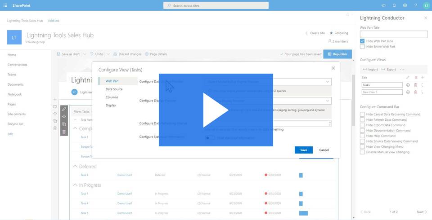The width and height of the screenshot is (432, 220).
Task: Cancel the Configure View dialog
Action: pyautogui.click(x=324, y=150)
